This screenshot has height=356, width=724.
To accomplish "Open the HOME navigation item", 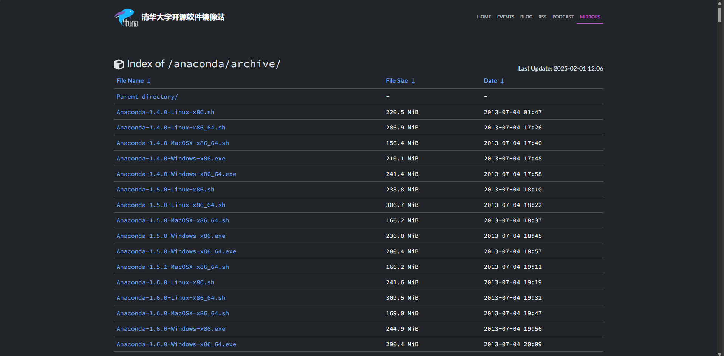I will (x=484, y=17).
